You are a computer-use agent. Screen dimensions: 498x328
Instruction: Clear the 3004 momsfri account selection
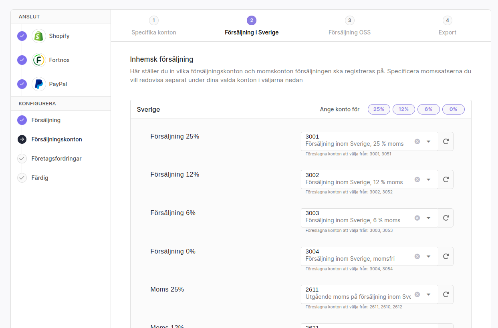coord(417,256)
